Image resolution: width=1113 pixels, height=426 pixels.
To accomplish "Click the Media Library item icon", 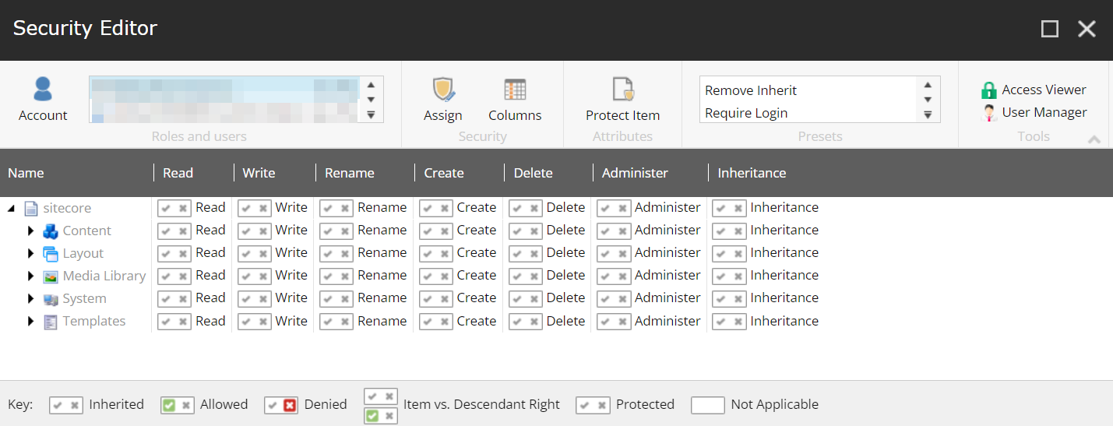I will pyautogui.click(x=51, y=276).
